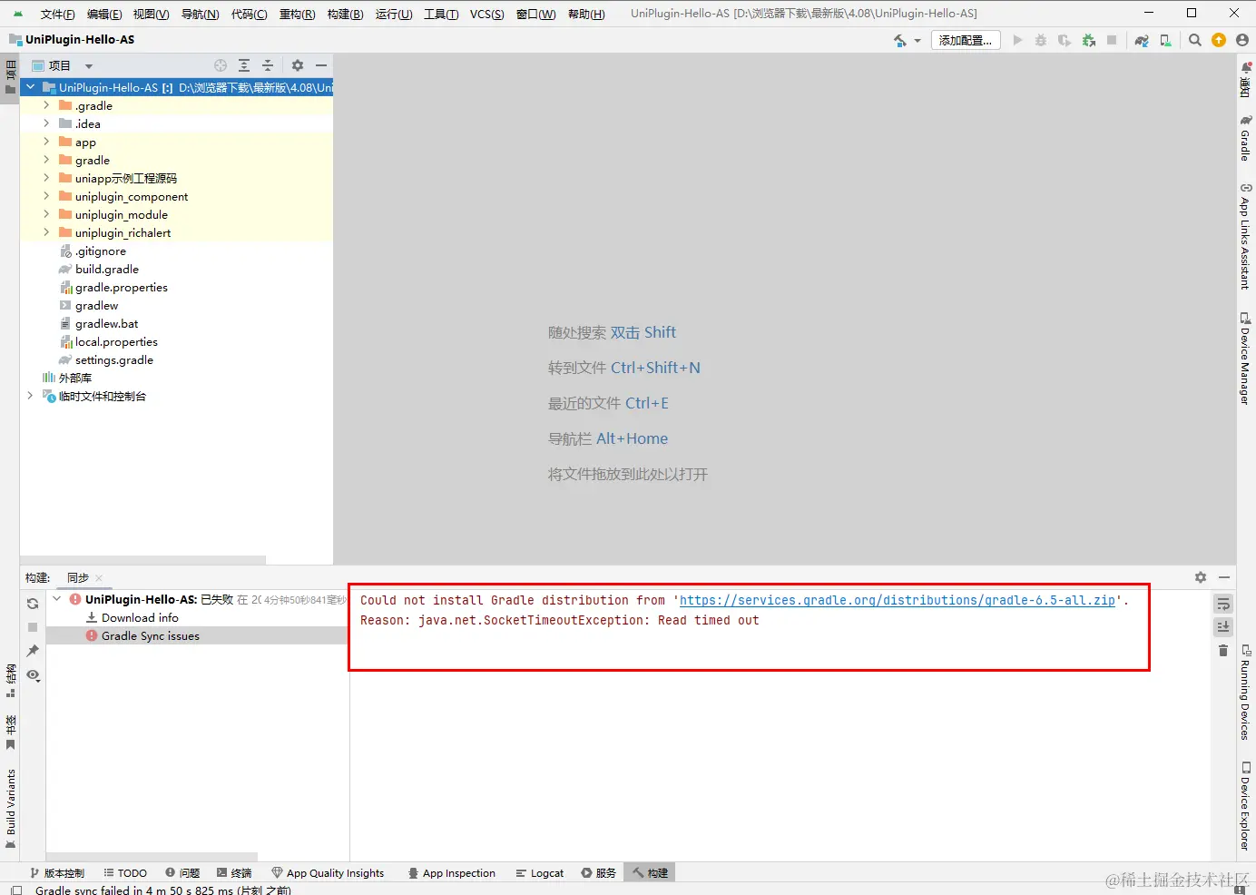Collapse the UniPlugin-Hello-AS build result node

pyautogui.click(x=57, y=599)
